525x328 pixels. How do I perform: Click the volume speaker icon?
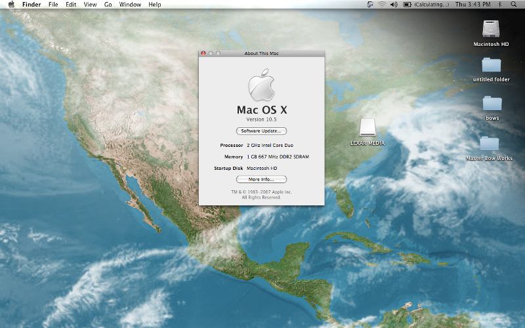pyautogui.click(x=394, y=5)
